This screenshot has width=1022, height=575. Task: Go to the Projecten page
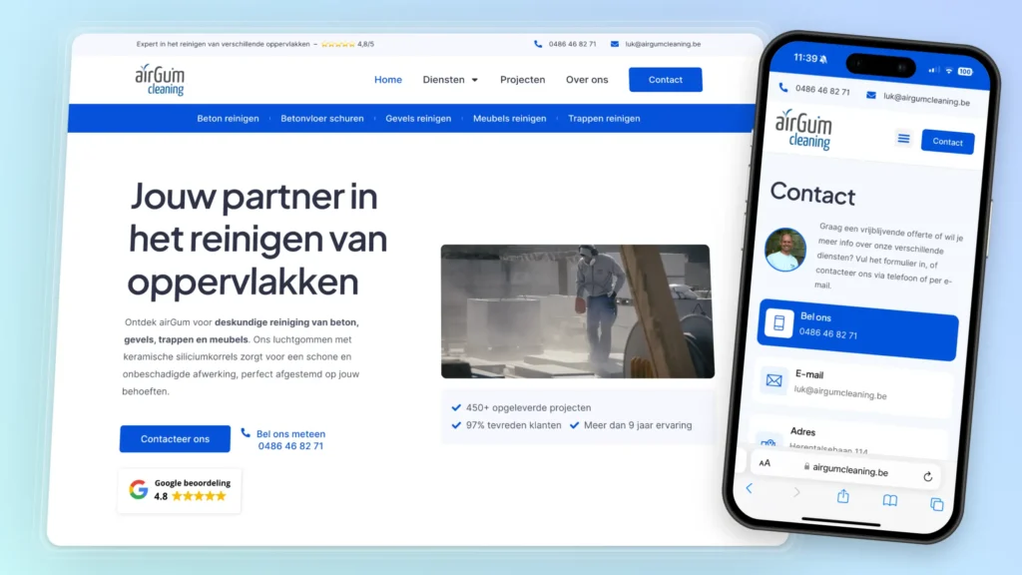(522, 80)
